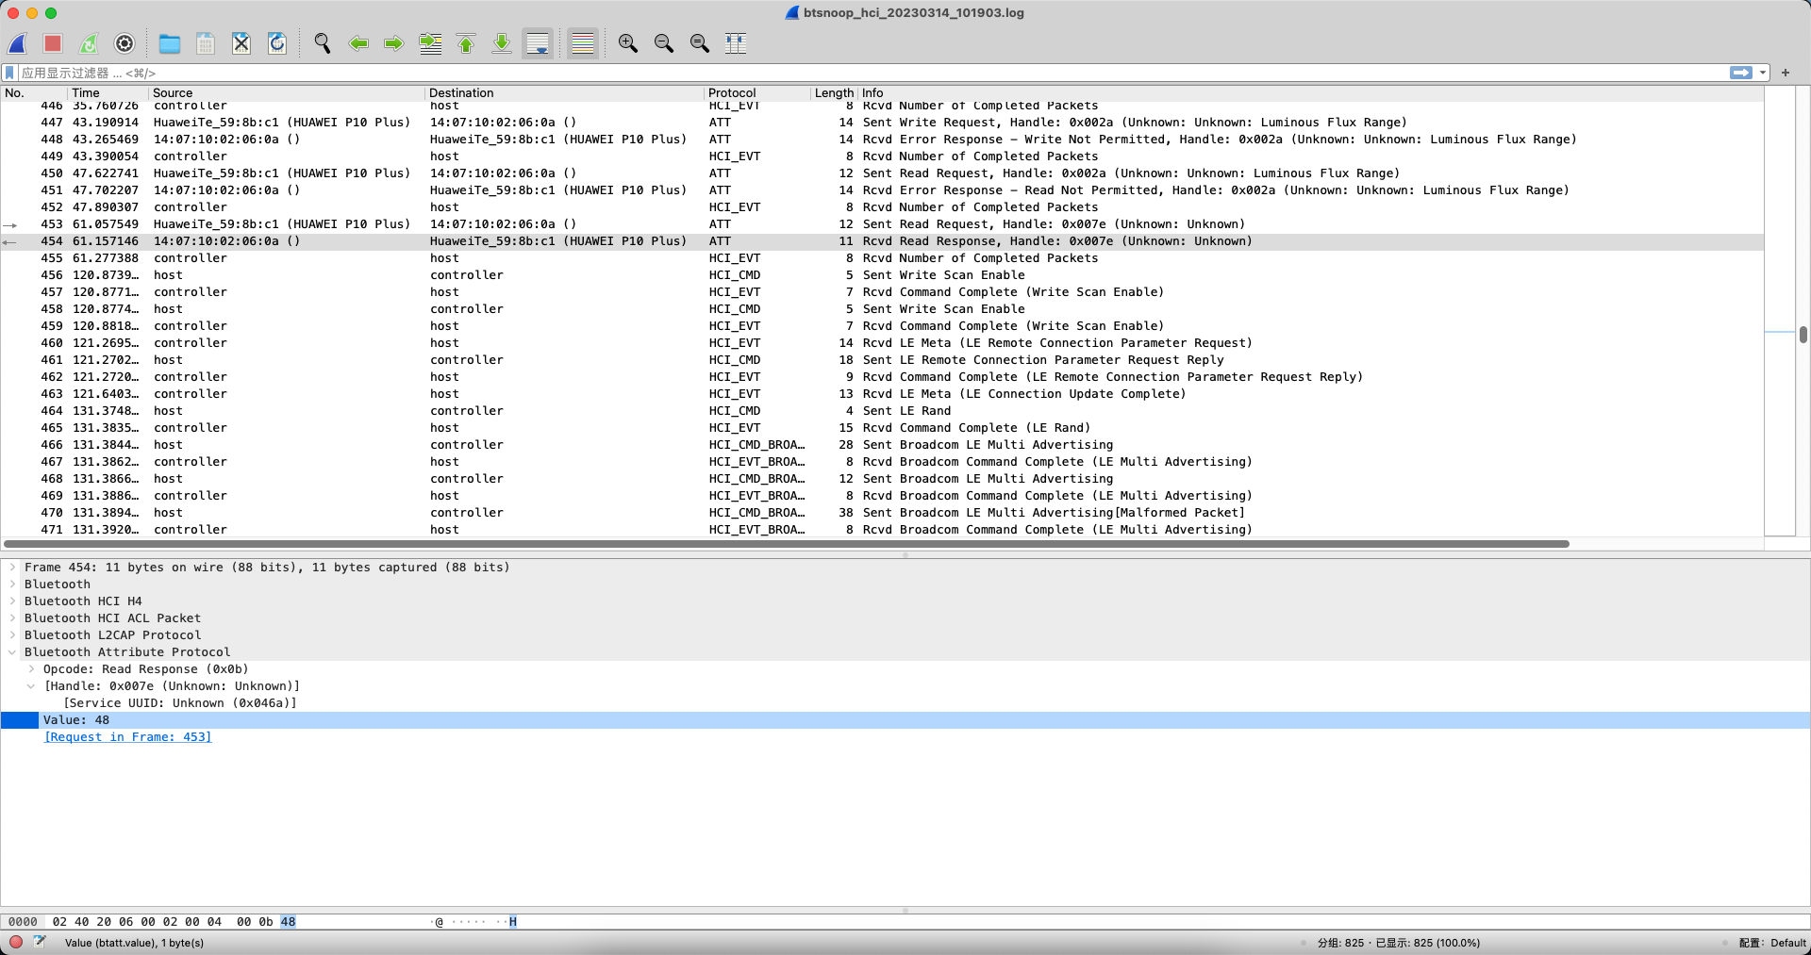Sort packets by Protocol column
This screenshot has width=1811, height=955.
point(757,92)
